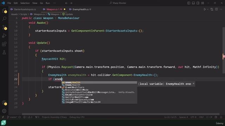Select the UnityEventQueueSystem suggestion

coord(99,99)
